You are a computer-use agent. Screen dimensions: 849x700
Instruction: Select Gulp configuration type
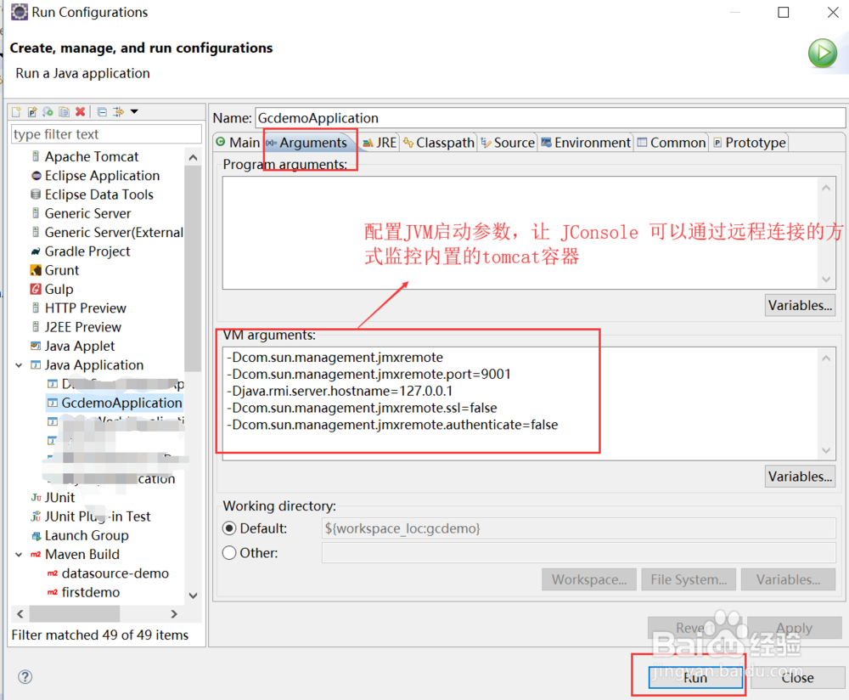(x=59, y=290)
